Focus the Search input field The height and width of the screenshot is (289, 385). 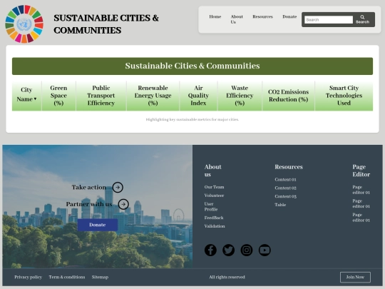329,20
